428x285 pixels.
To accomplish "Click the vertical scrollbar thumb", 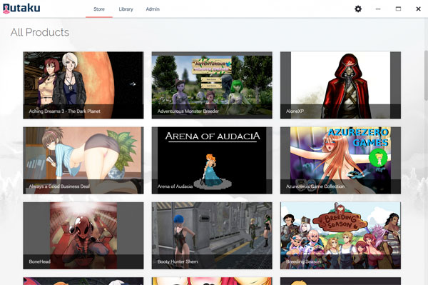I will tap(426, 75).
